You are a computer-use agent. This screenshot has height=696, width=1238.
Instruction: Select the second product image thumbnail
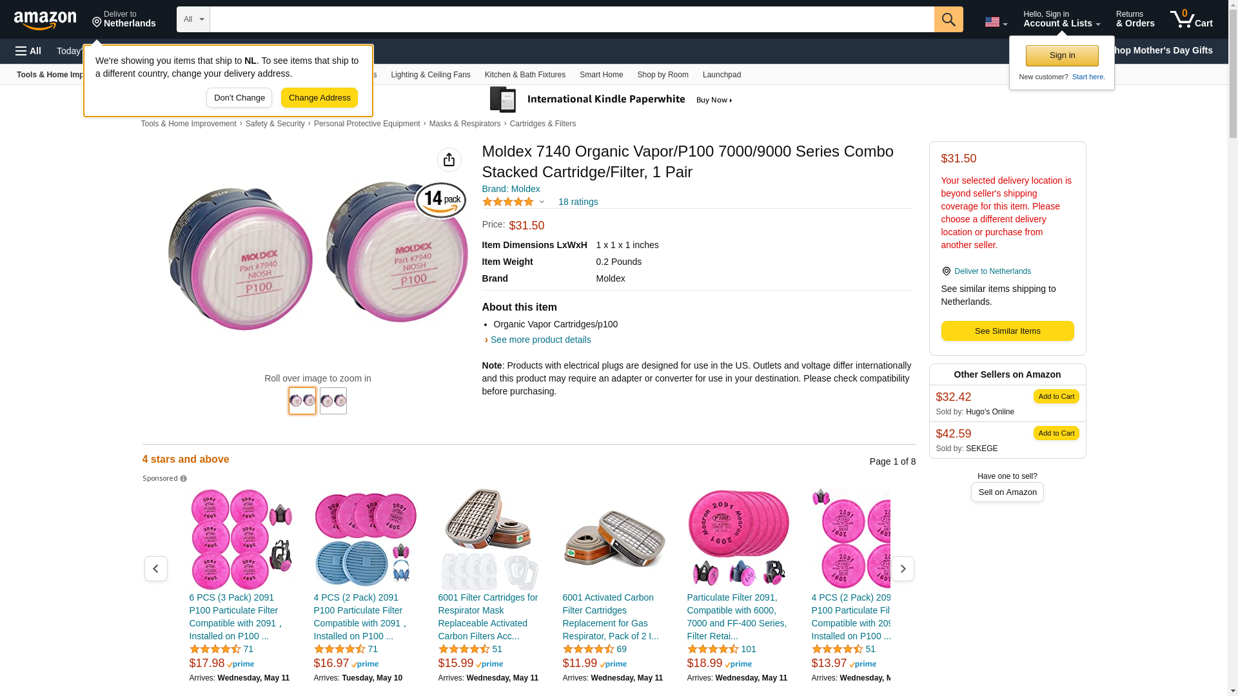click(333, 401)
